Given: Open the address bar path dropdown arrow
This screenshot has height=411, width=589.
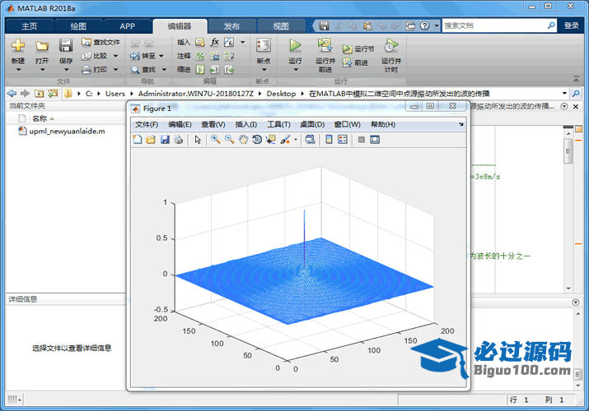Looking at the screenshot, I should (x=564, y=93).
